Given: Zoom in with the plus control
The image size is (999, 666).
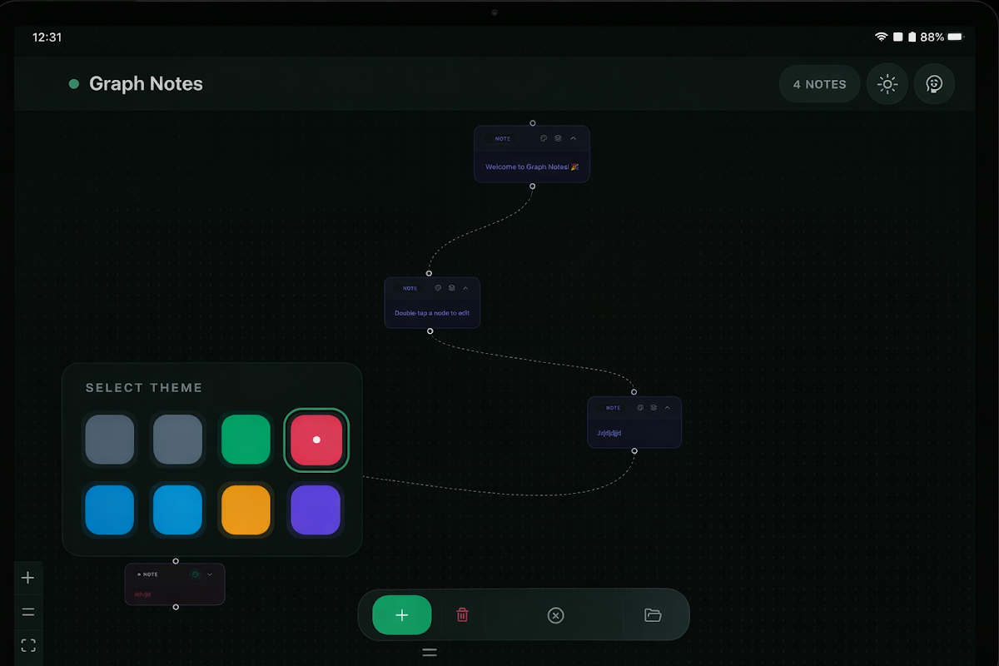Looking at the screenshot, I should click(28, 578).
